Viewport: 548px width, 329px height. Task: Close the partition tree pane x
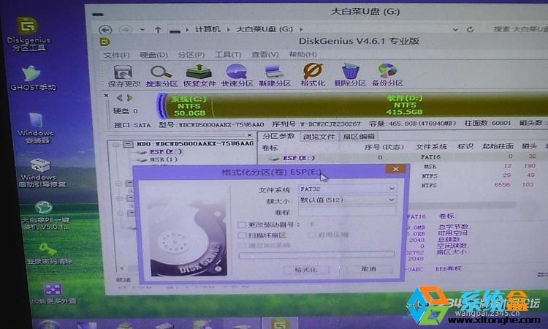tap(250, 135)
